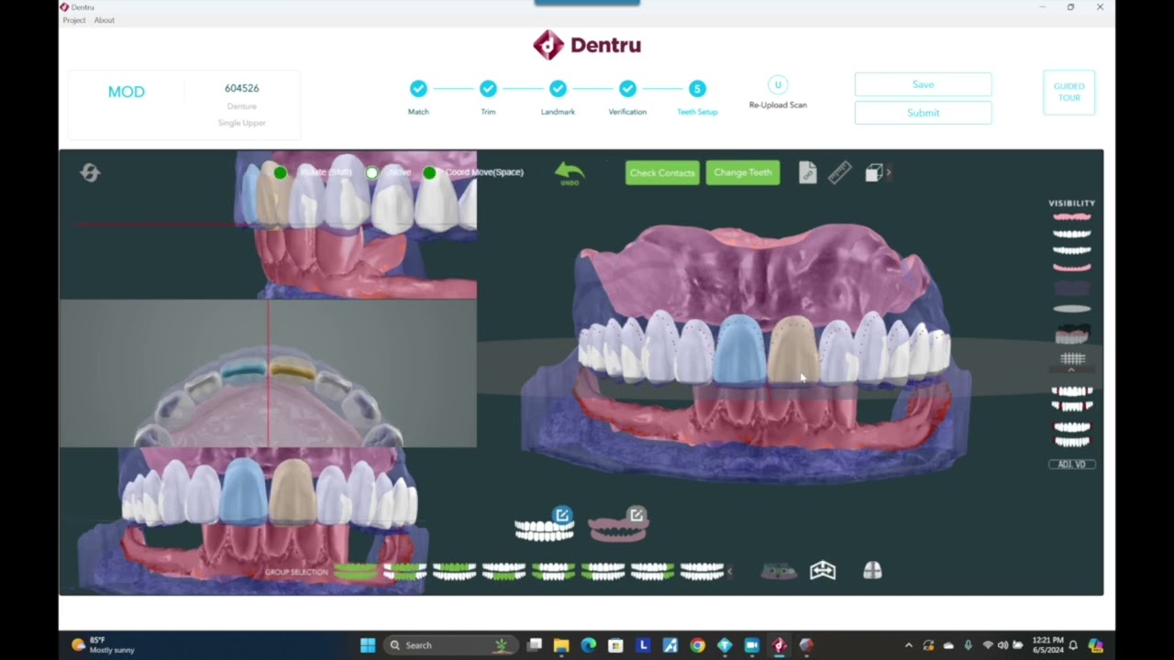1174x660 pixels.
Task: Select the sixth group selection teeth icon
Action: [x=604, y=572]
